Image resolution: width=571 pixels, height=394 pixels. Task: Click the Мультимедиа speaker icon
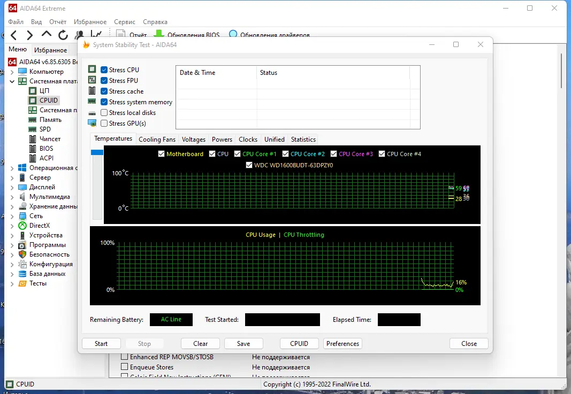22,197
